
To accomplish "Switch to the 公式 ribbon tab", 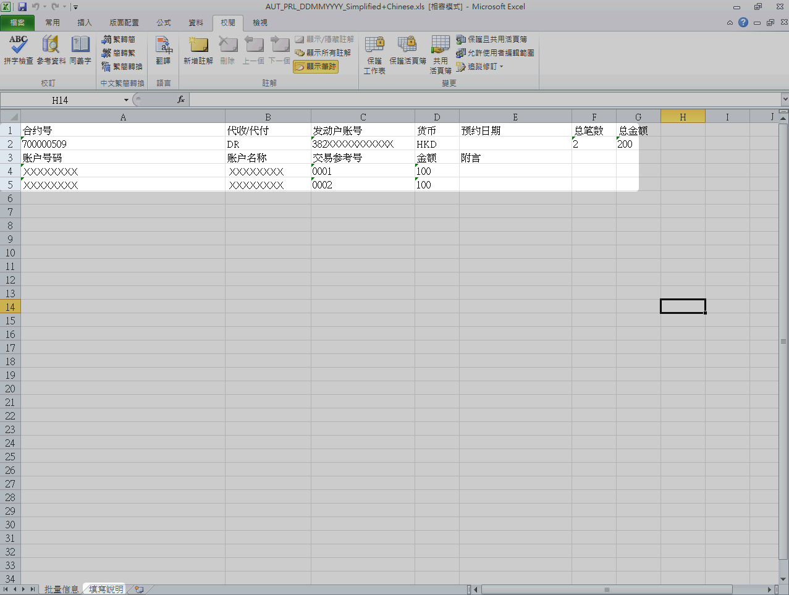I will [x=163, y=23].
